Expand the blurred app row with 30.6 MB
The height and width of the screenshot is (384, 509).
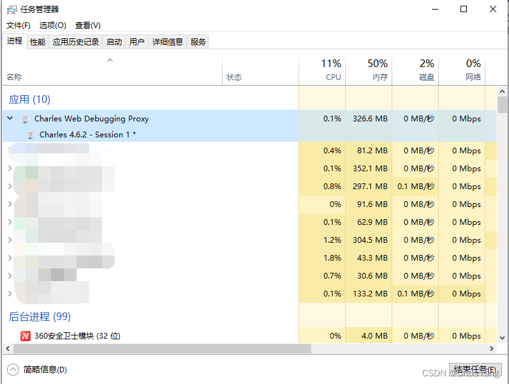[x=10, y=276]
